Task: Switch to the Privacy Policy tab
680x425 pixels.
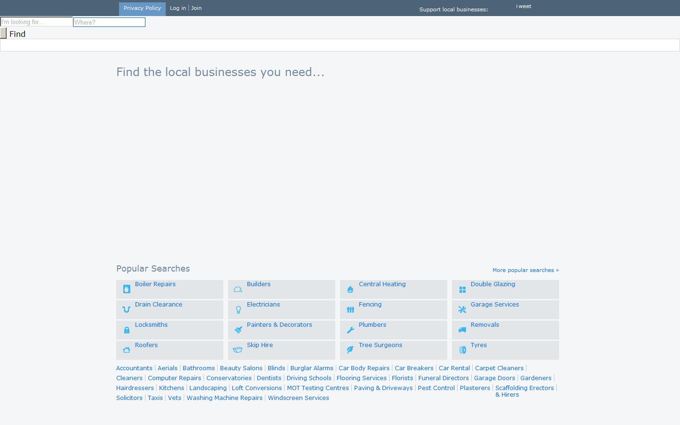Action: point(142,8)
